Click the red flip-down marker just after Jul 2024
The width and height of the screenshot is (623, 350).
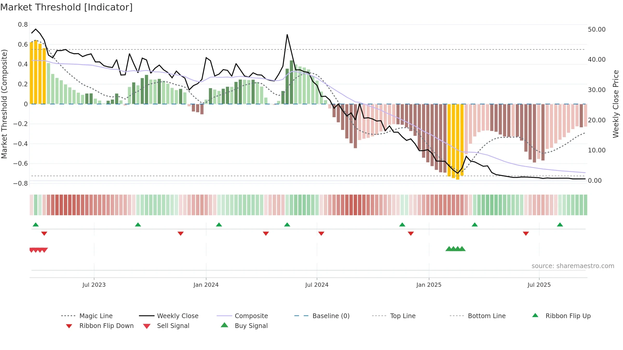321,234
